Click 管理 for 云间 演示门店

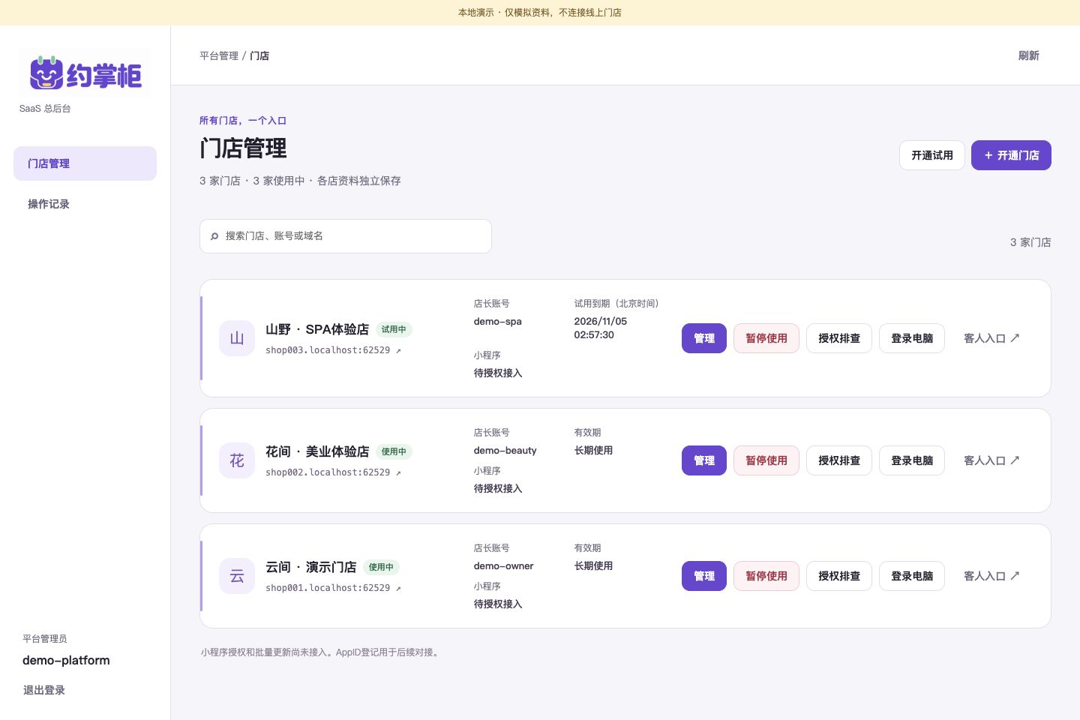(x=704, y=576)
